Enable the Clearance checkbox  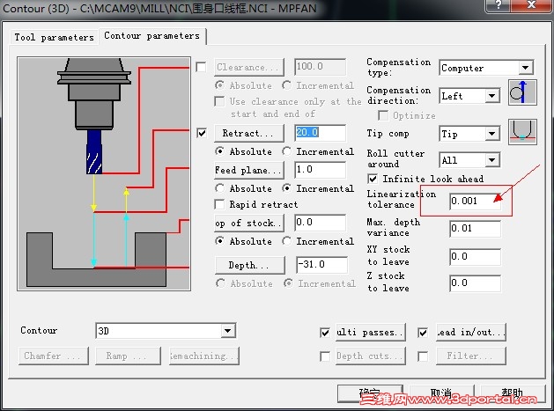point(201,67)
